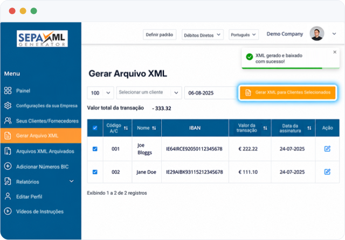Click the Painel dashboard grid icon
Image resolution: width=345 pixels, height=240 pixels.
pyautogui.click(x=8, y=90)
